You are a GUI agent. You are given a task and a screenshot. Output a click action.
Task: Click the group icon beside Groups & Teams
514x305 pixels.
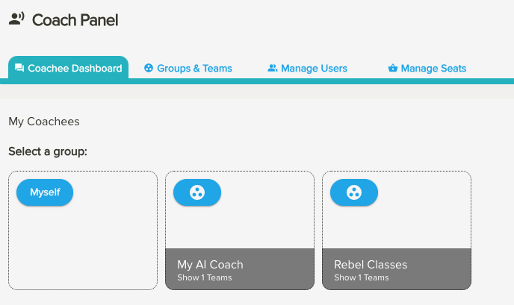tap(149, 68)
